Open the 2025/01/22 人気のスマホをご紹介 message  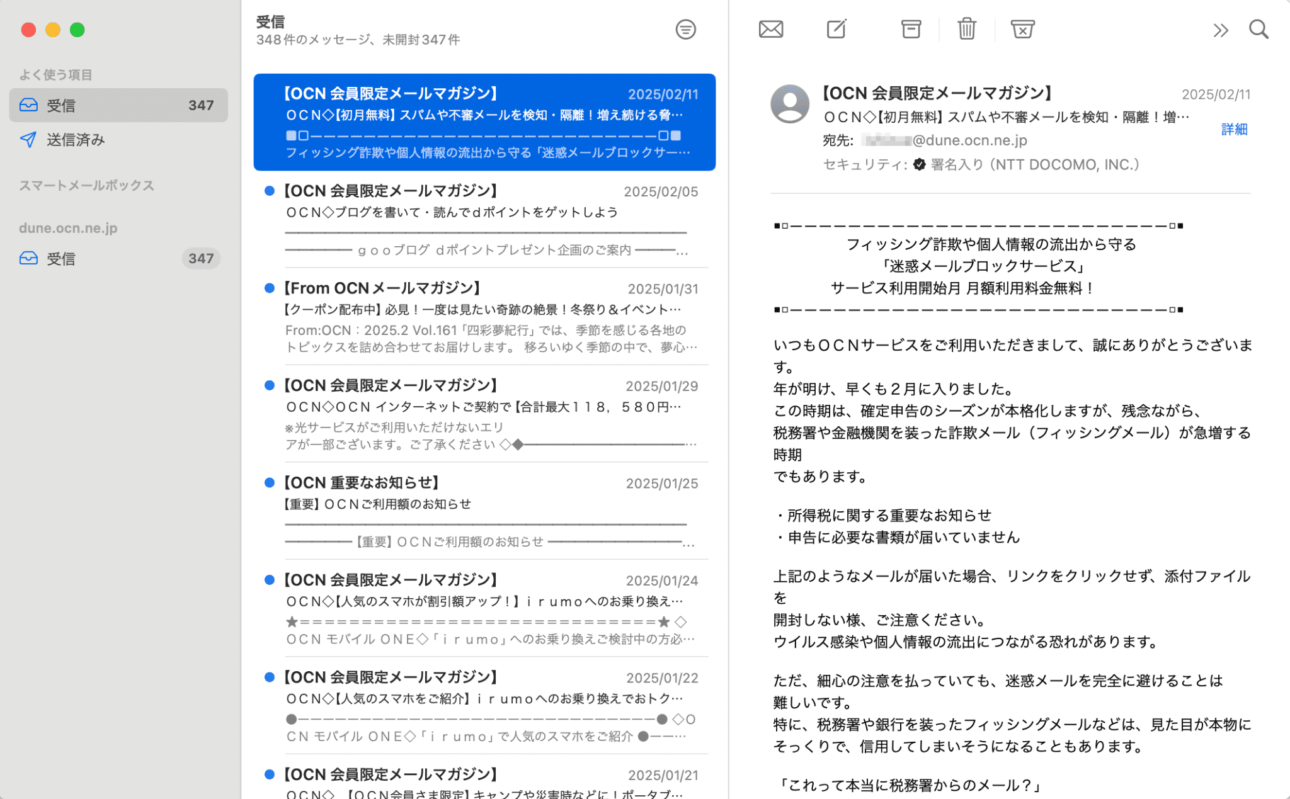point(484,706)
